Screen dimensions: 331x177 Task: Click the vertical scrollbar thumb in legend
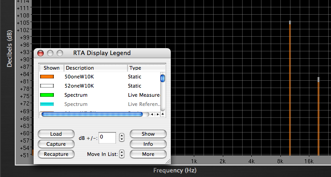point(163,78)
